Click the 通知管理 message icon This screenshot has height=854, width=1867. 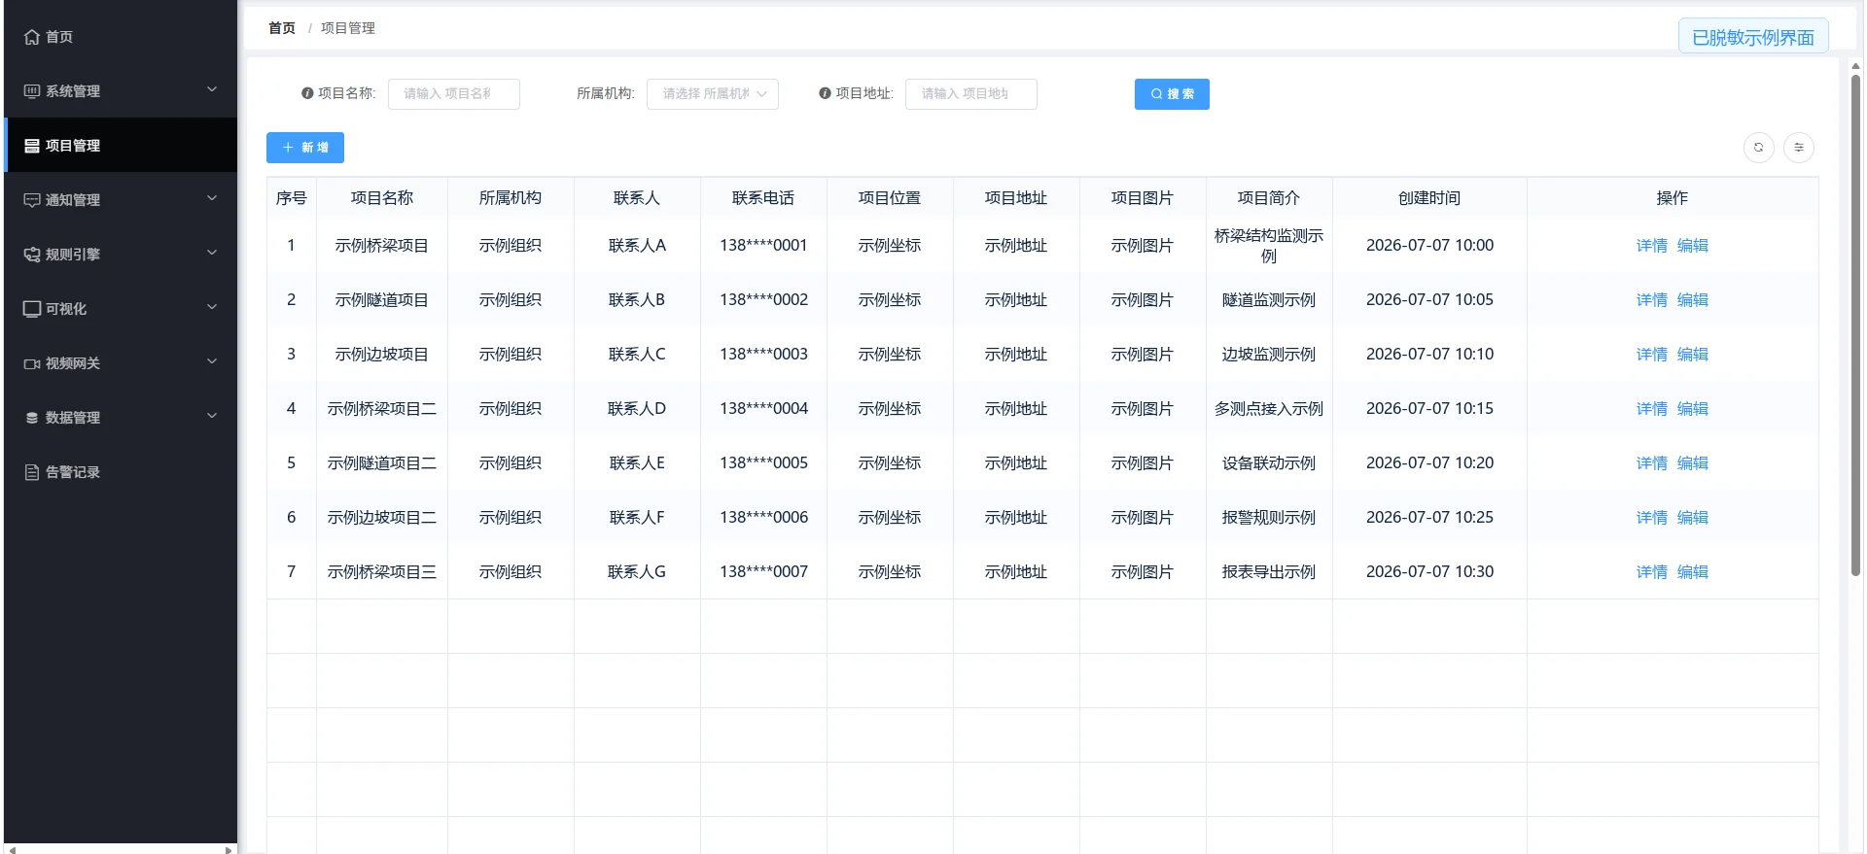pos(32,200)
